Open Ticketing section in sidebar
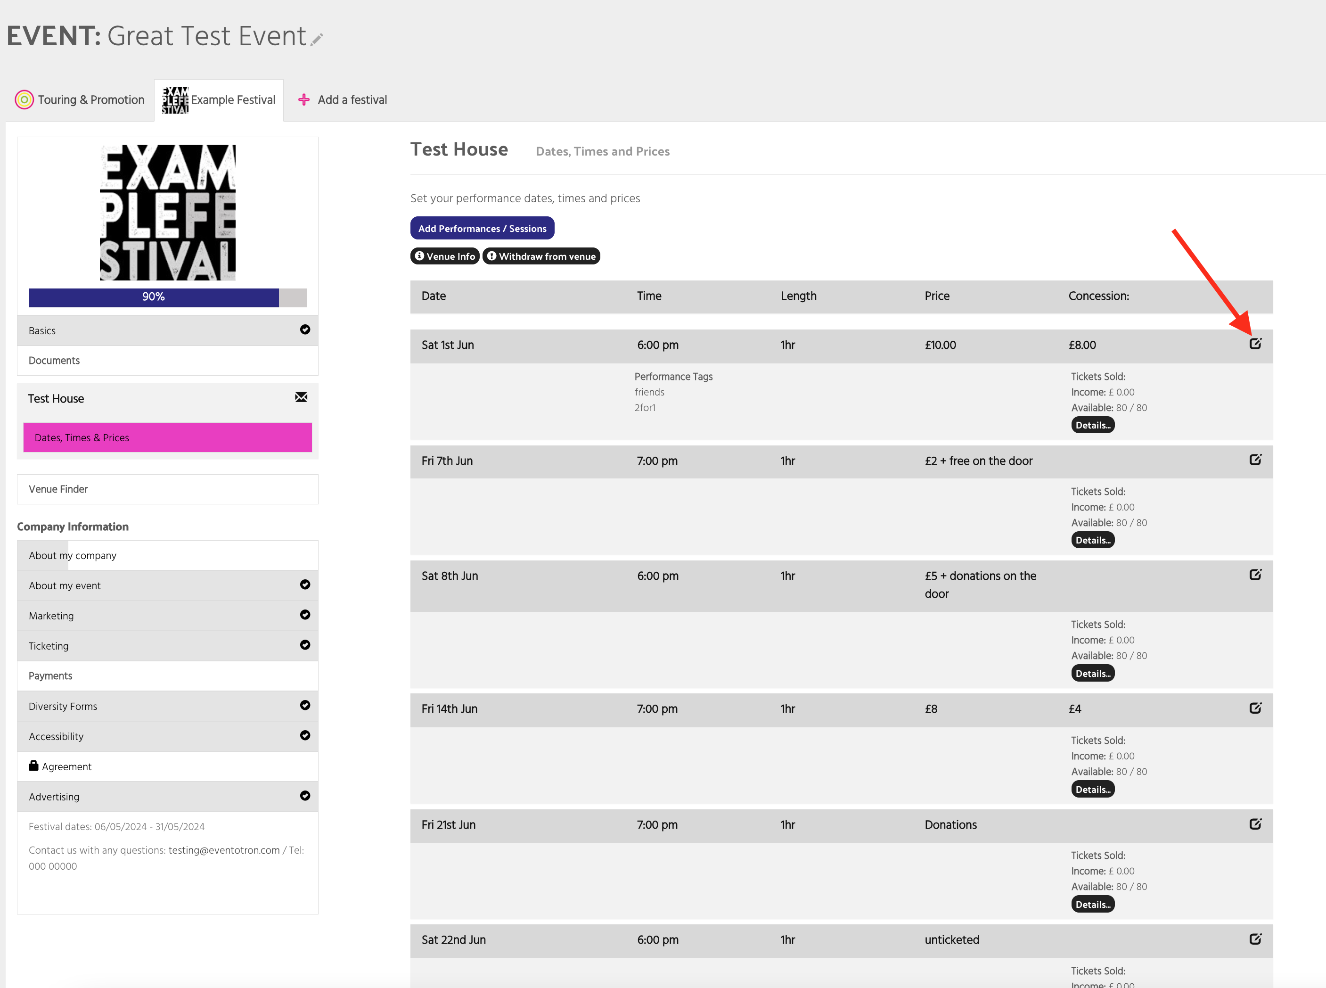The width and height of the screenshot is (1326, 988). pyautogui.click(x=167, y=646)
